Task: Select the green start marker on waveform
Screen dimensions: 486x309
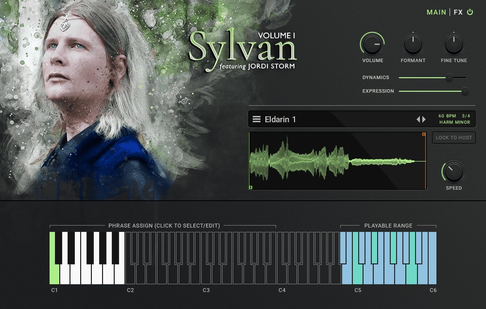Action: pos(251,187)
